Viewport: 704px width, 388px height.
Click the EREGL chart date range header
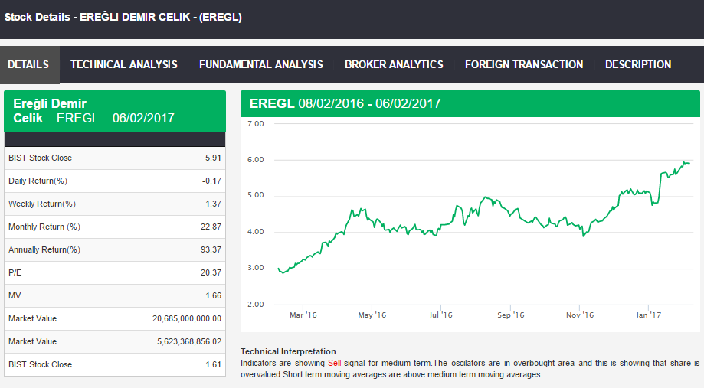(x=470, y=103)
